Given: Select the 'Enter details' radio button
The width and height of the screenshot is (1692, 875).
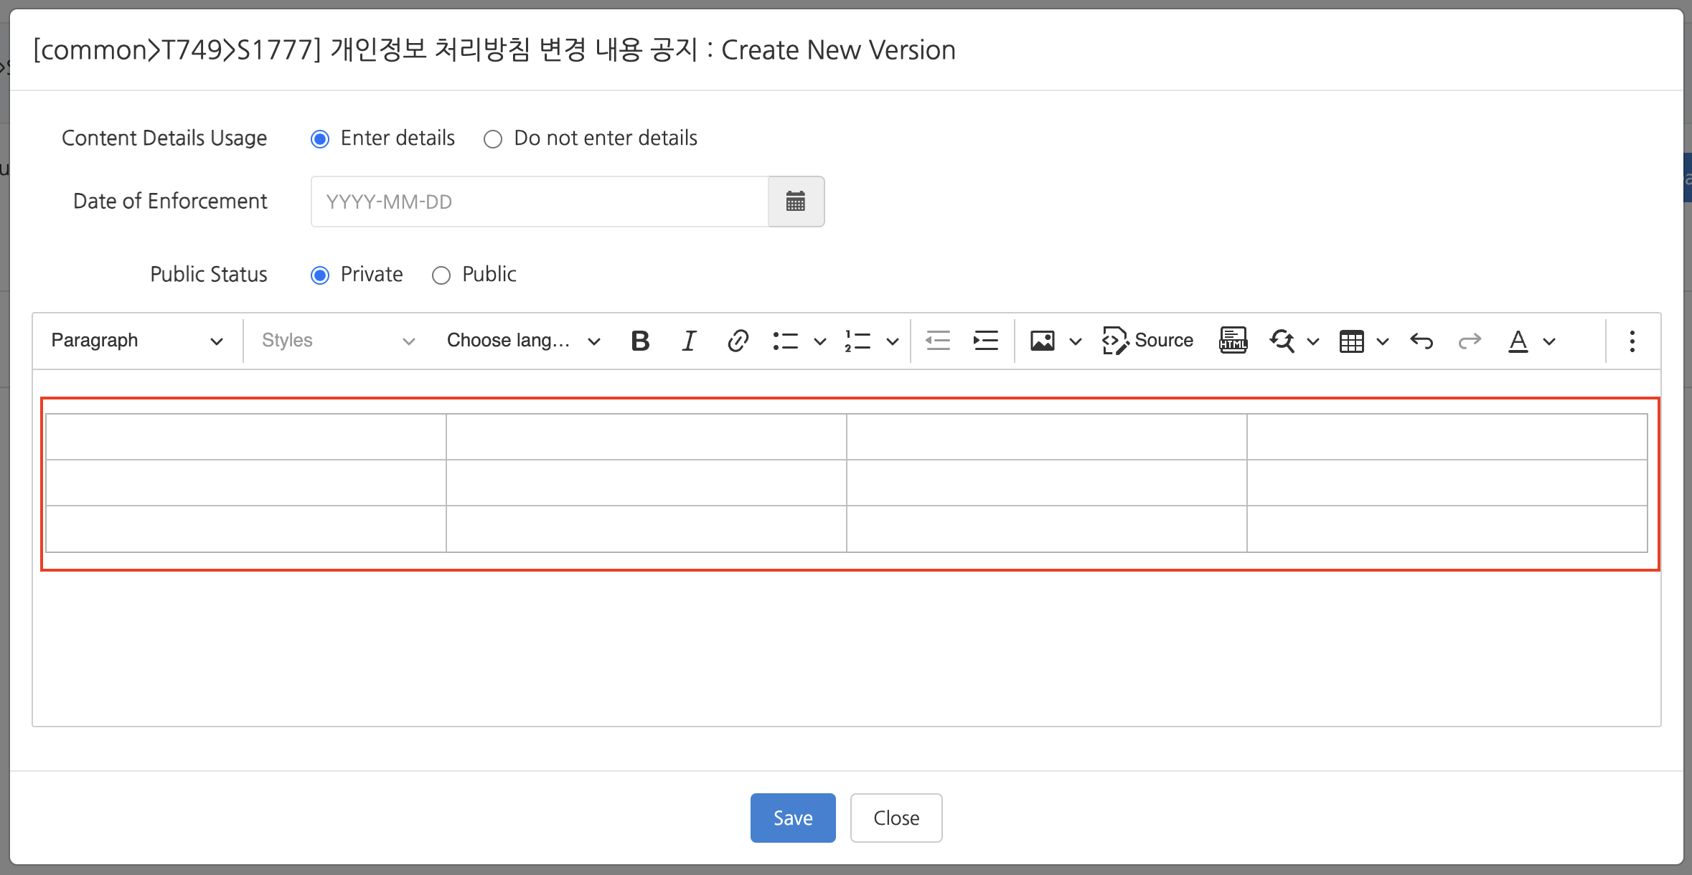Looking at the screenshot, I should [x=320, y=139].
